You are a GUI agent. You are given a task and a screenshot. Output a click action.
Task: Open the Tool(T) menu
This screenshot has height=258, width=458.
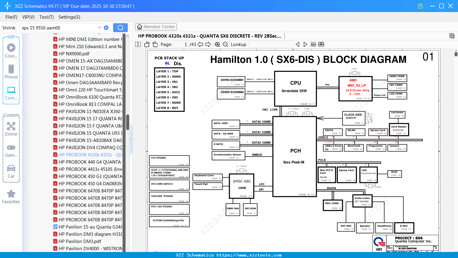click(47, 17)
